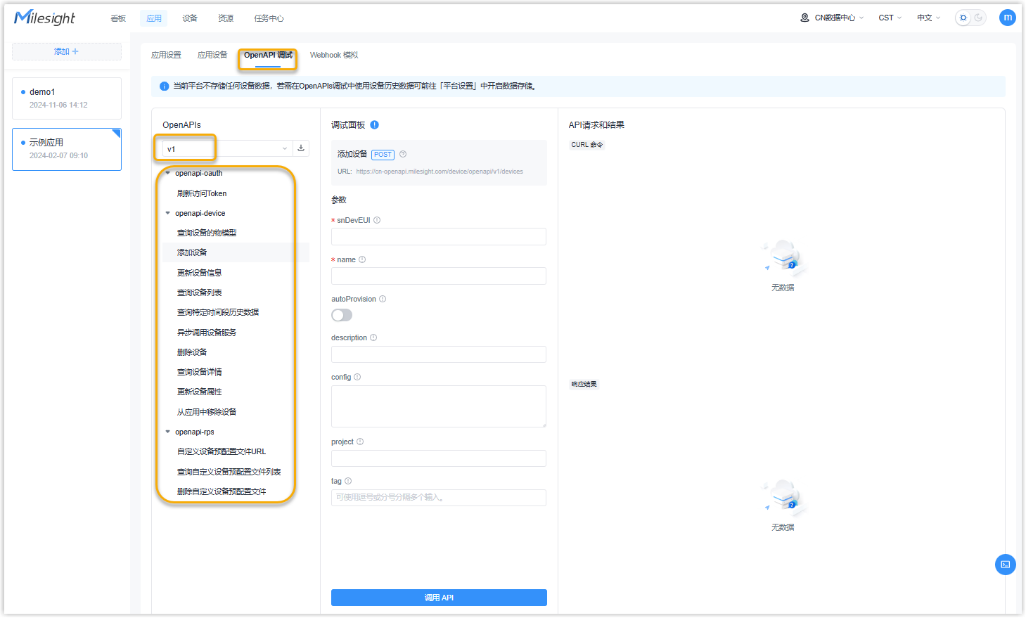Collapse the openapi-device tree group
This screenshot has height=618, width=1026.
click(x=168, y=213)
